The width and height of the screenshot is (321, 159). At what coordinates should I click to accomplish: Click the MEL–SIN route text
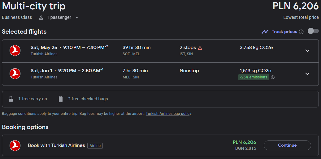click(x=131, y=77)
